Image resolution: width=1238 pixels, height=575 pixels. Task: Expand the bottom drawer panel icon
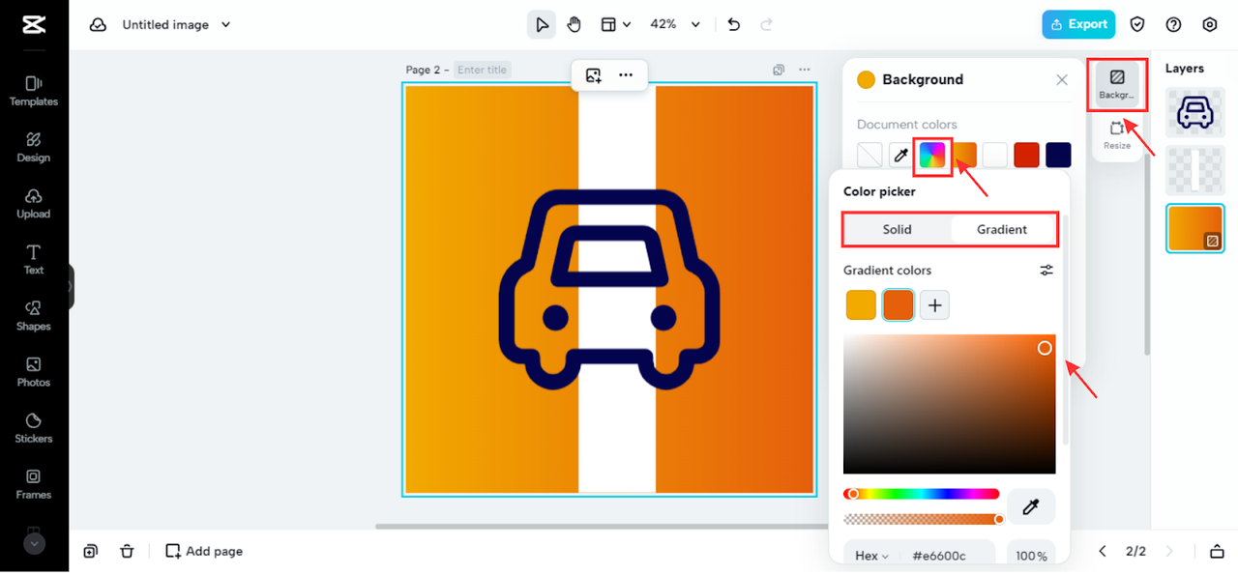1217,551
